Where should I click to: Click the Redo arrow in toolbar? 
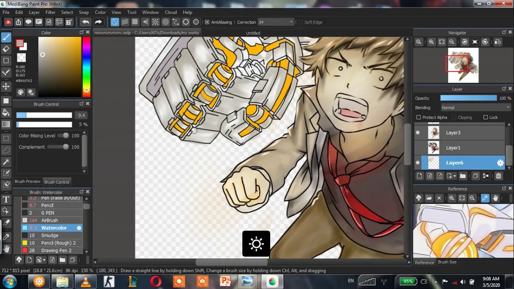click(98, 22)
